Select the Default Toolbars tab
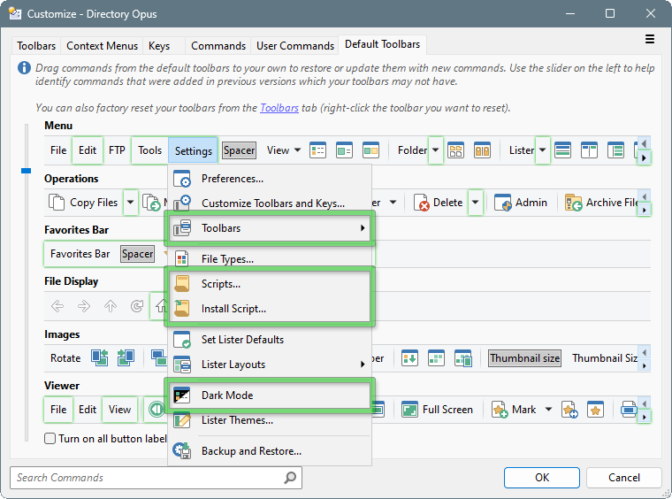This screenshot has width=672, height=499. tap(382, 44)
